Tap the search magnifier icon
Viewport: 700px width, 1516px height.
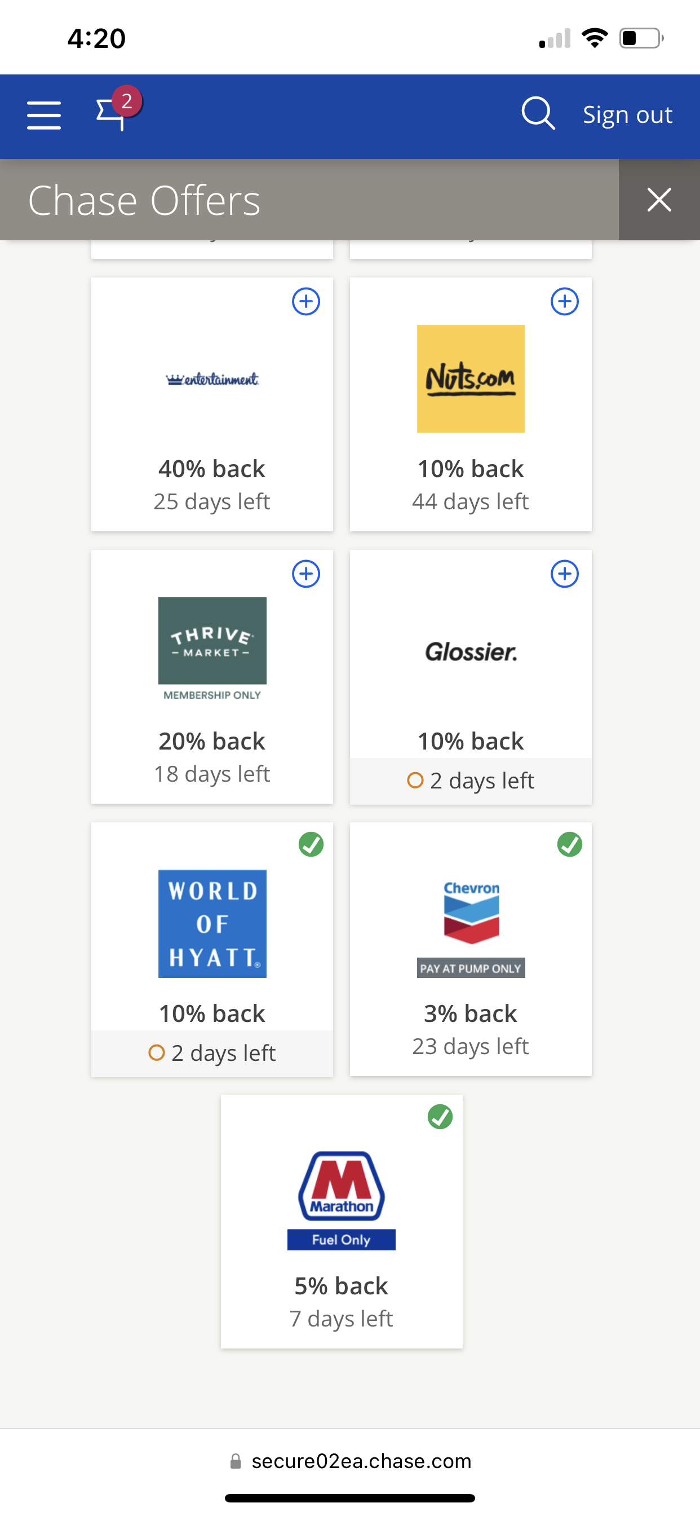click(538, 113)
